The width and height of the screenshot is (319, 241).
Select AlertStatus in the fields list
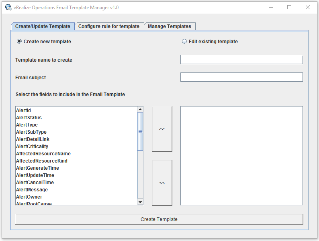pyautogui.click(x=76, y=118)
